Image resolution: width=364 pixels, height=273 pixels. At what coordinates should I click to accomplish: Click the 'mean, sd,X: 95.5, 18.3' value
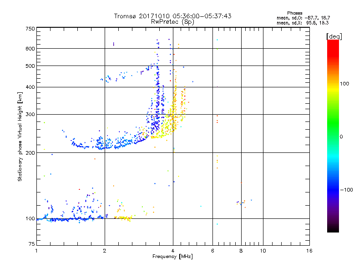(303, 23)
